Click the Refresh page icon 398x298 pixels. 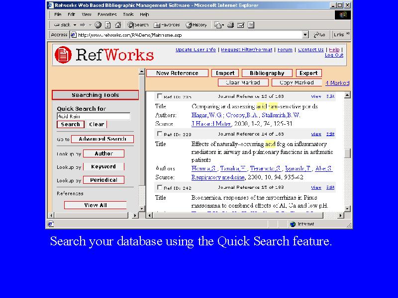point(108,25)
